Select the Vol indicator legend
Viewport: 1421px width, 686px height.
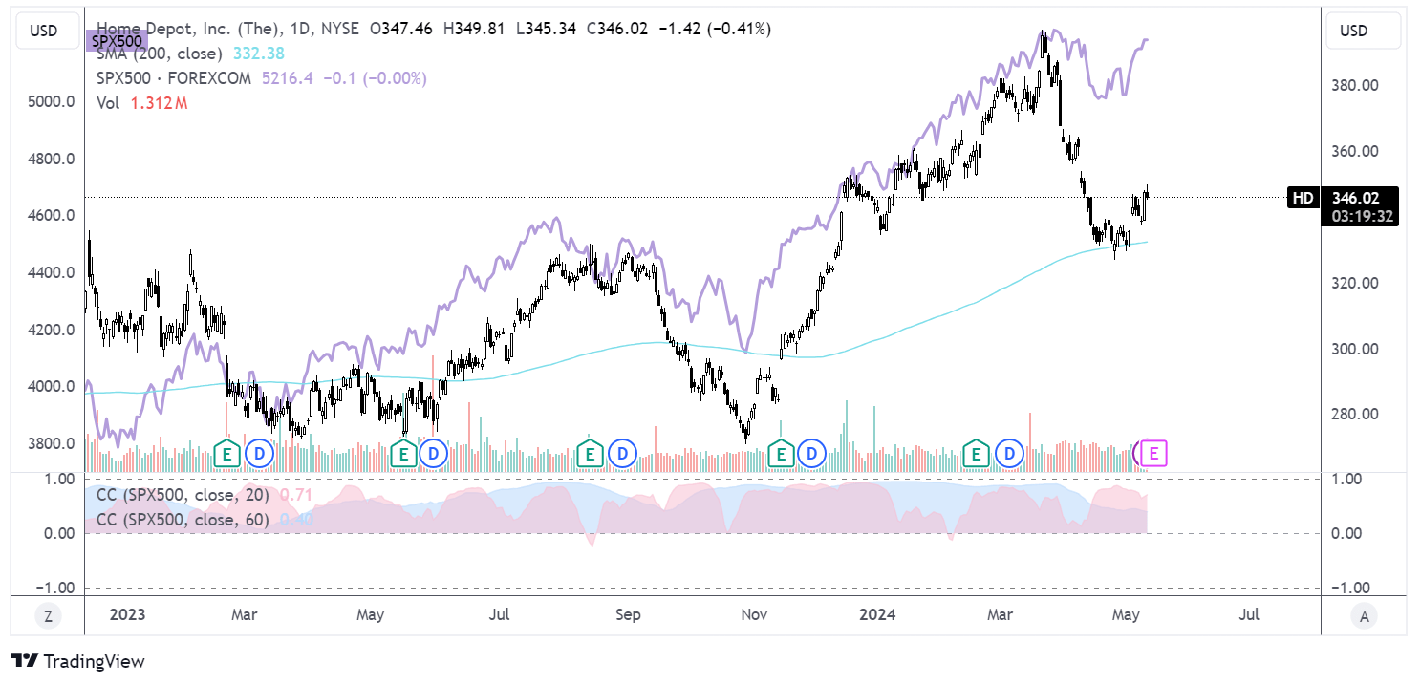coord(108,103)
